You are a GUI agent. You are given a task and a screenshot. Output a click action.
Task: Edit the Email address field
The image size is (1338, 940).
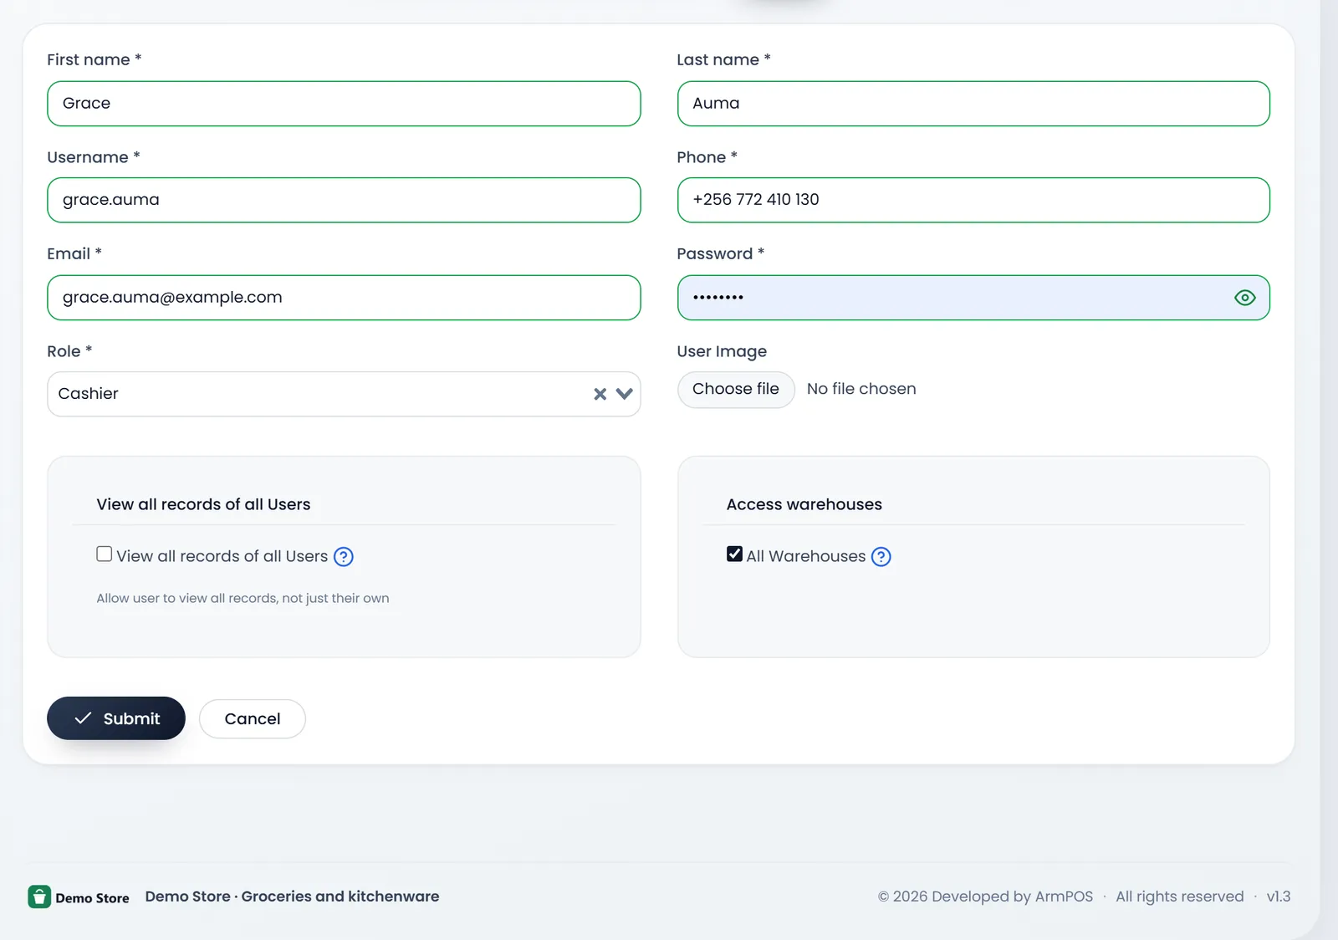(344, 298)
